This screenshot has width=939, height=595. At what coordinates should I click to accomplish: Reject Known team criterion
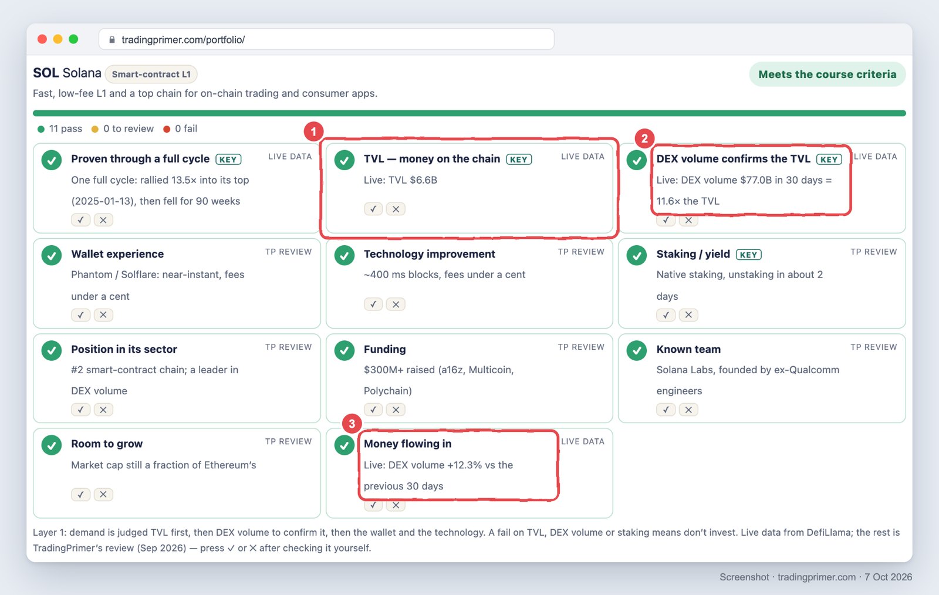tap(688, 410)
